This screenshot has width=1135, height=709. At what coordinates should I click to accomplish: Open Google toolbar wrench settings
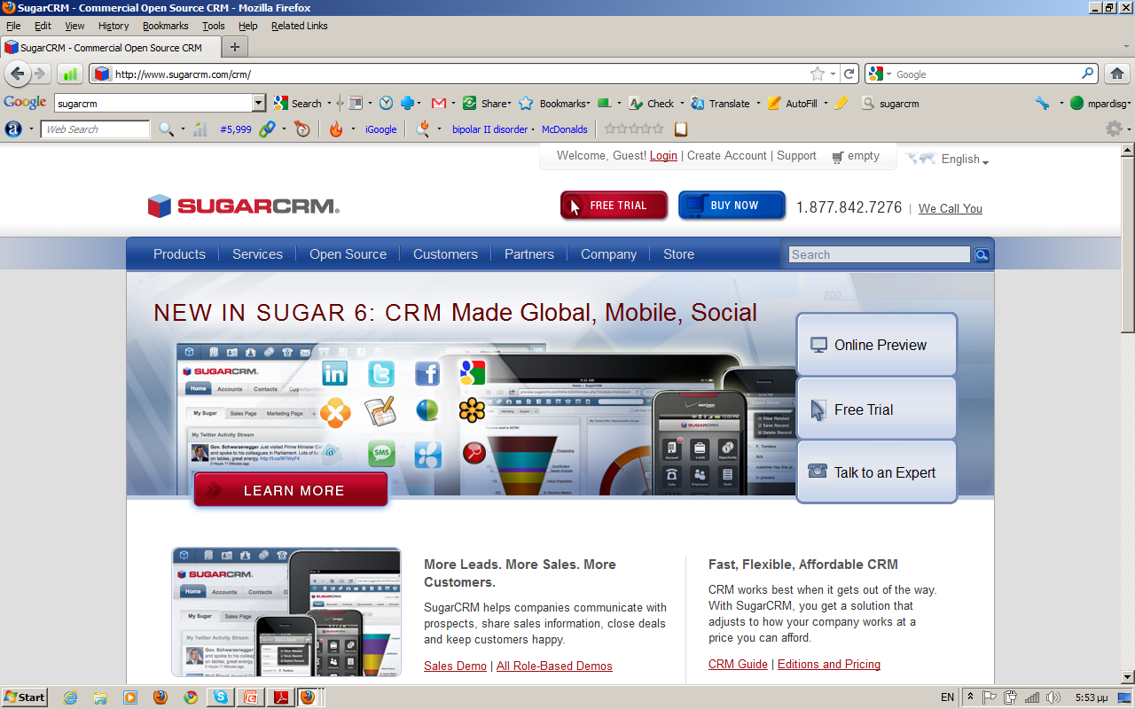[1043, 104]
